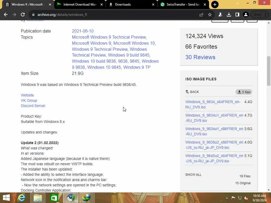Switch to the Windows 9 : Microsoft tab
Viewport: 271px width, 203px height.
pos(28,4)
